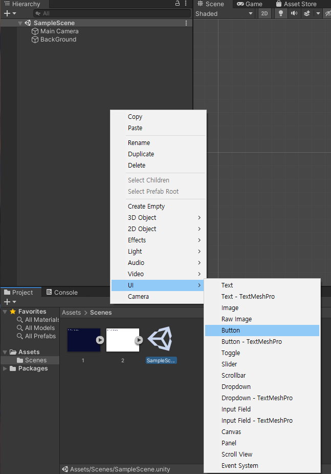Open the Project plus create dropdown
The width and height of the screenshot is (331, 474).
10,302
